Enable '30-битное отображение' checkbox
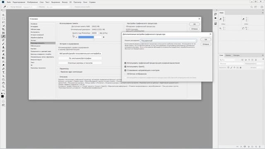 pyautogui.click(x=125, y=74)
